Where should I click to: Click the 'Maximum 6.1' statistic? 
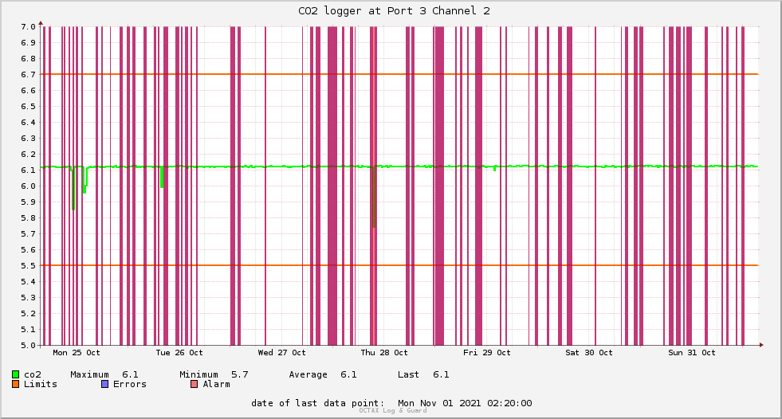(104, 374)
